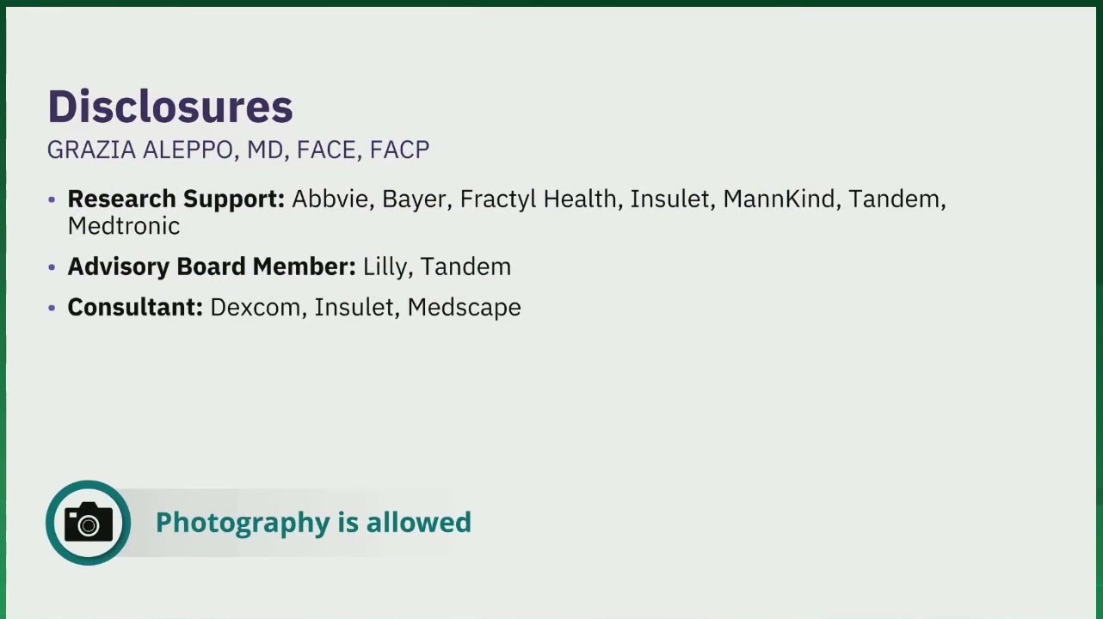Click the Consultant bold heading
Viewport: 1103px width, 619px height.
pos(135,307)
